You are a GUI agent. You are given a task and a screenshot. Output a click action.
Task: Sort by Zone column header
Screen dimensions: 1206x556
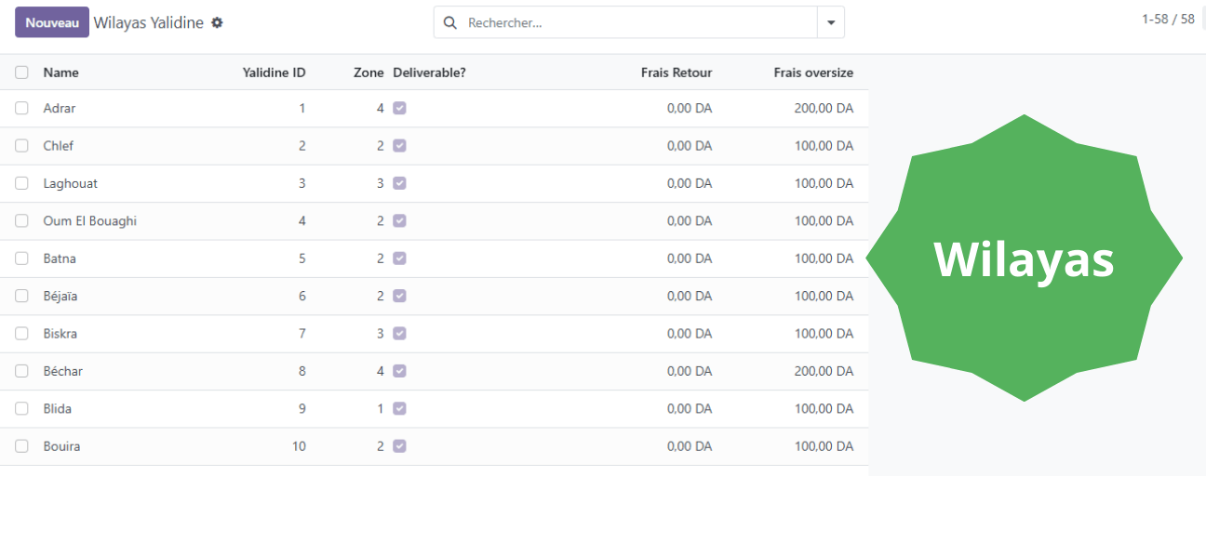pos(368,73)
